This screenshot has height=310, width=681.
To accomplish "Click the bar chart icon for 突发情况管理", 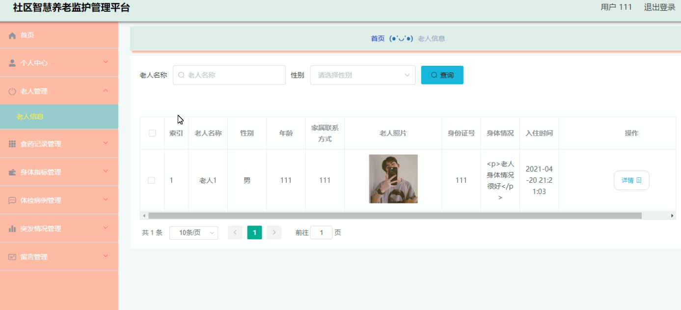I will click(12, 228).
